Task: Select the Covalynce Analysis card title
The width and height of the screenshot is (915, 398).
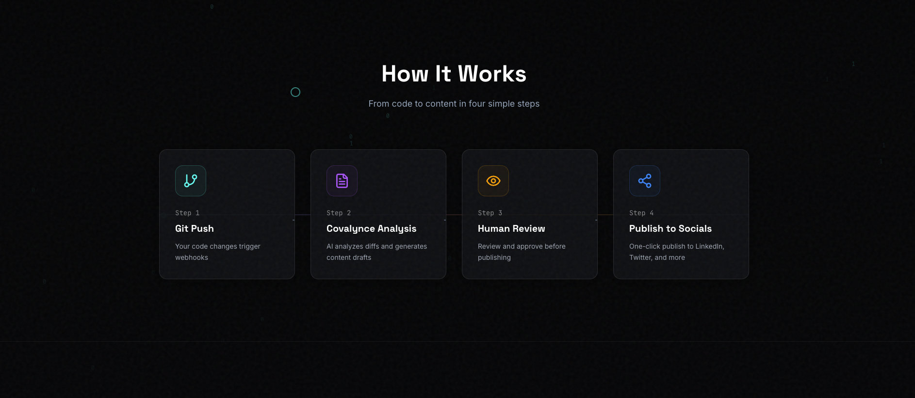Action: click(x=372, y=229)
